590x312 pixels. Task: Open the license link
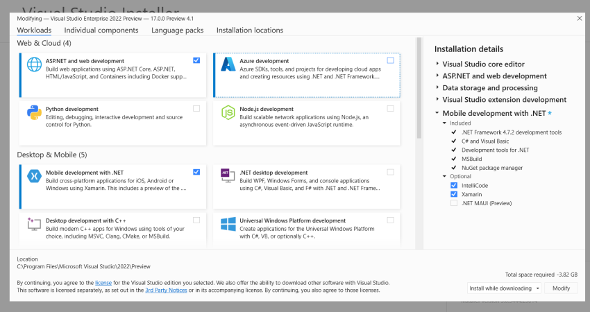coord(103,283)
